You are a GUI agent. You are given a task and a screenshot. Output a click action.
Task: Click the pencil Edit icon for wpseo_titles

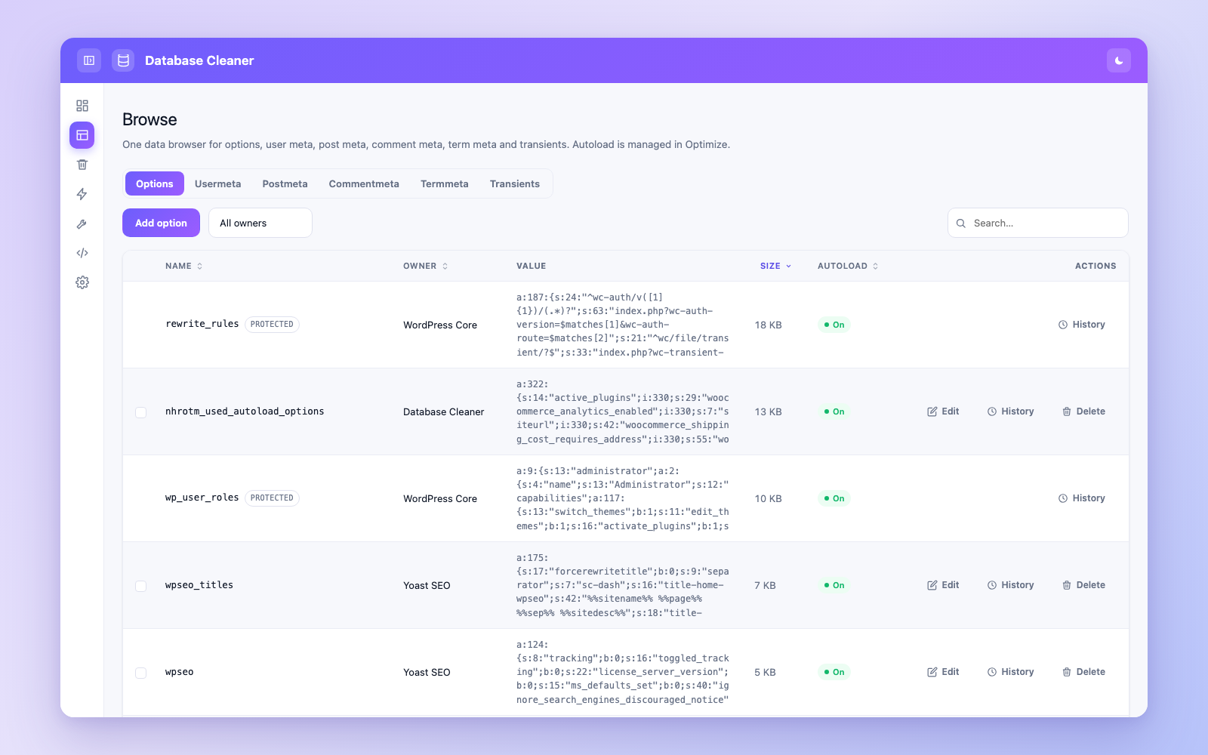pos(932,585)
